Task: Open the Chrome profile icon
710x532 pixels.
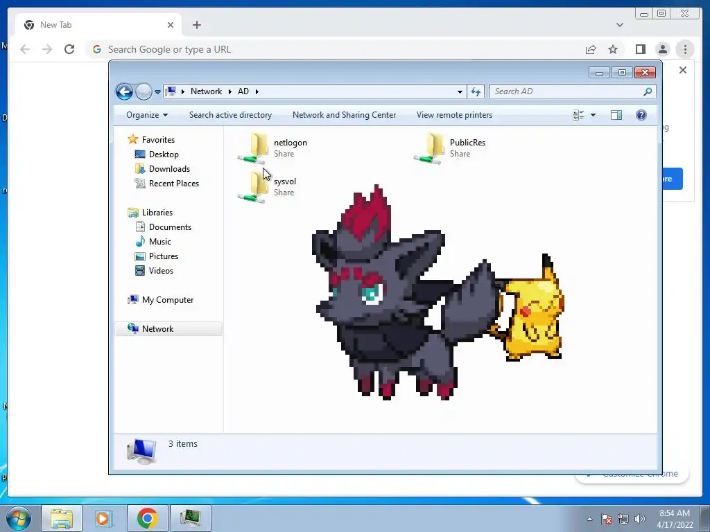Action: pos(662,49)
